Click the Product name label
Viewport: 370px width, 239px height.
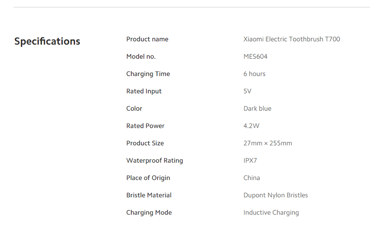point(147,39)
